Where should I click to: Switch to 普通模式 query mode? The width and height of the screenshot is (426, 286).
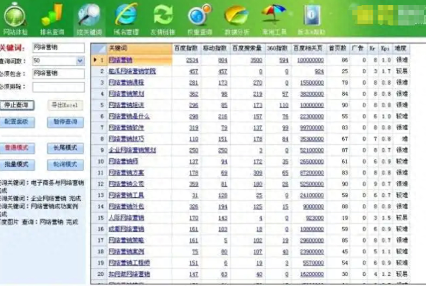(16, 148)
